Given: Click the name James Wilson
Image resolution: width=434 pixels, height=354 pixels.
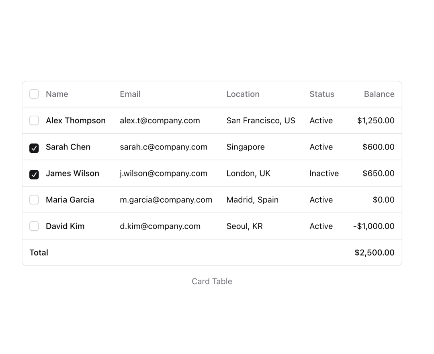Looking at the screenshot, I should (72, 174).
